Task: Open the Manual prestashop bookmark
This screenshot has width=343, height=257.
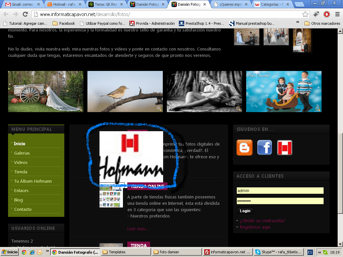Action: coord(252,23)
